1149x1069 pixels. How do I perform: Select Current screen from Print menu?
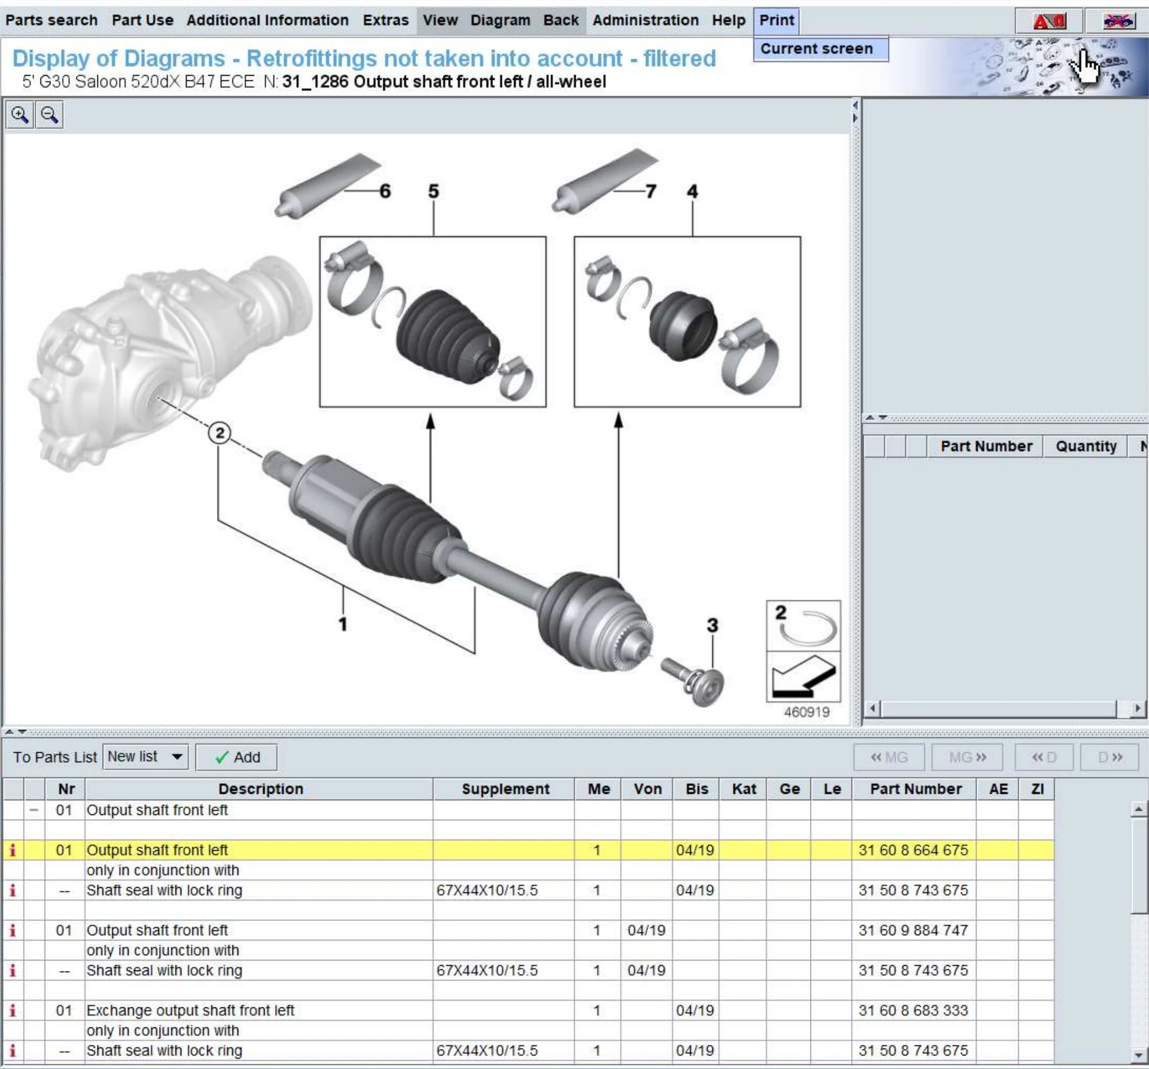pyautogui.click(x=821, y=49)
